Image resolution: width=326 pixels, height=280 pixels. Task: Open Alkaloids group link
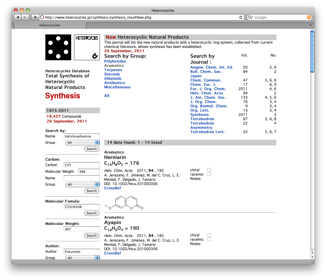click(x=113, y=78)
